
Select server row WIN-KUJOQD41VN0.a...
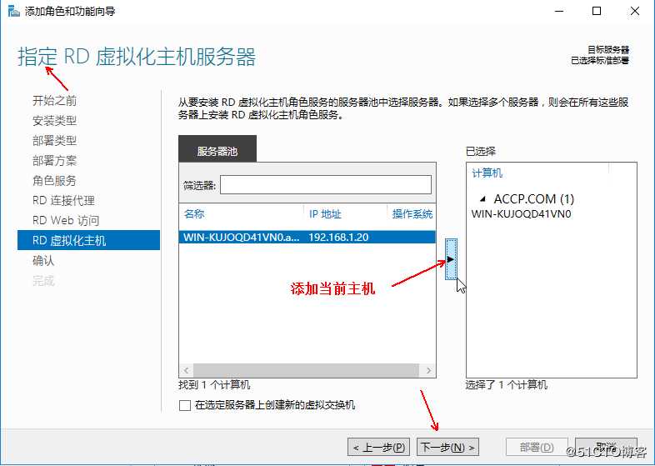tap(307, 238)
